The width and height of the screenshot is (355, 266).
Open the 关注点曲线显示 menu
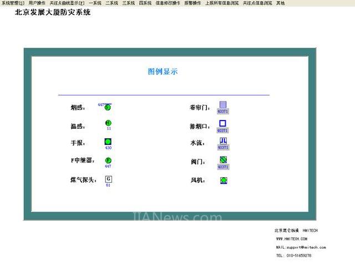67,3
